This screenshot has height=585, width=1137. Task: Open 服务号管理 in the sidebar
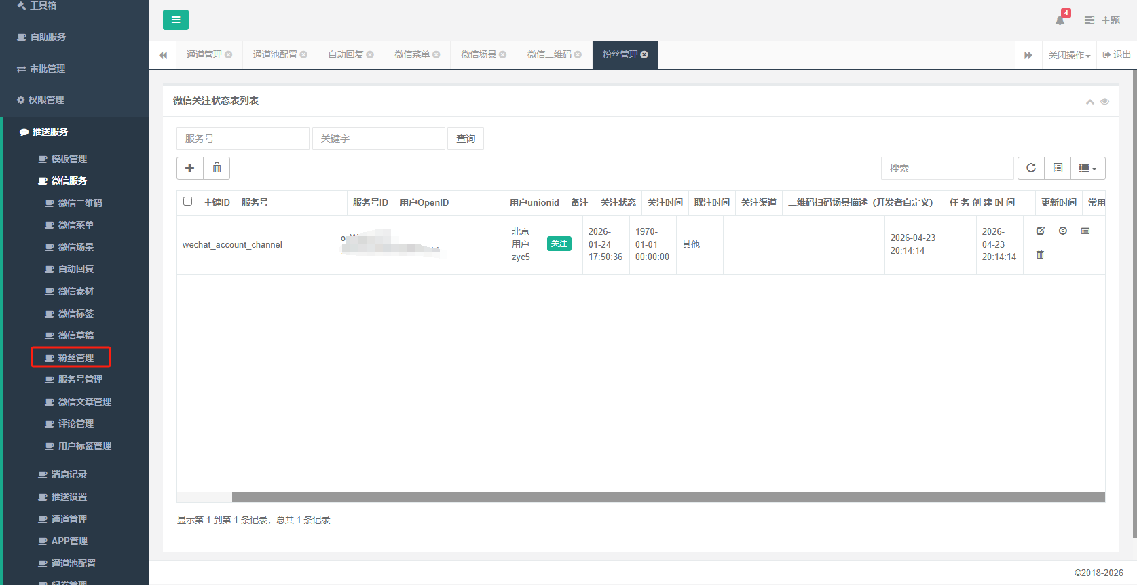pos(75,380)
